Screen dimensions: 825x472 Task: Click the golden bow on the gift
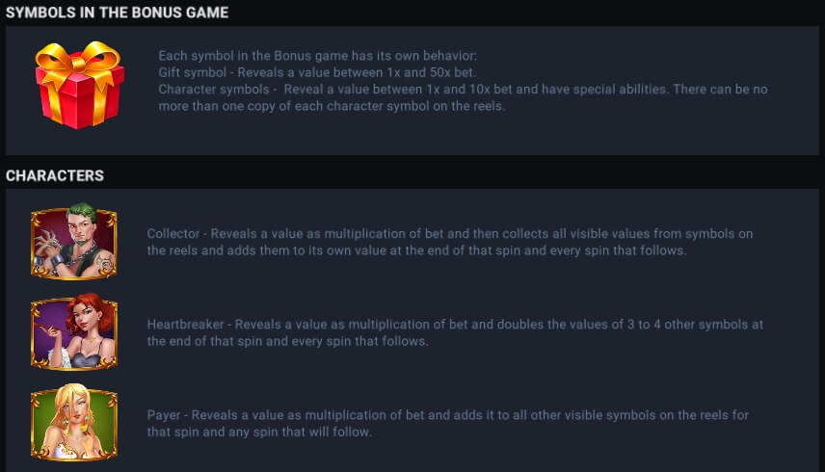[x=79, y=61]
